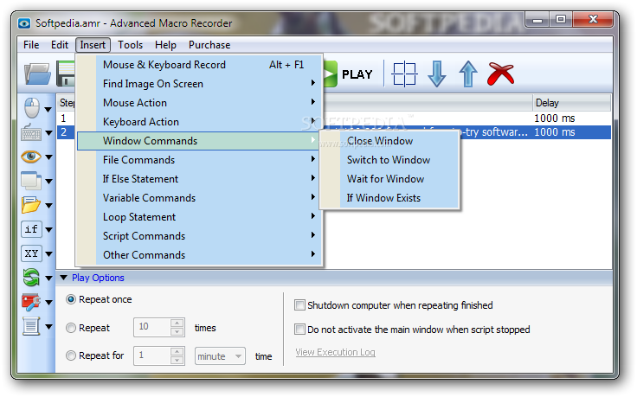Choose 'Close Window' from submenu
Image resolution: width=637 pixels, height=397 pixels.
click(390, 141)
